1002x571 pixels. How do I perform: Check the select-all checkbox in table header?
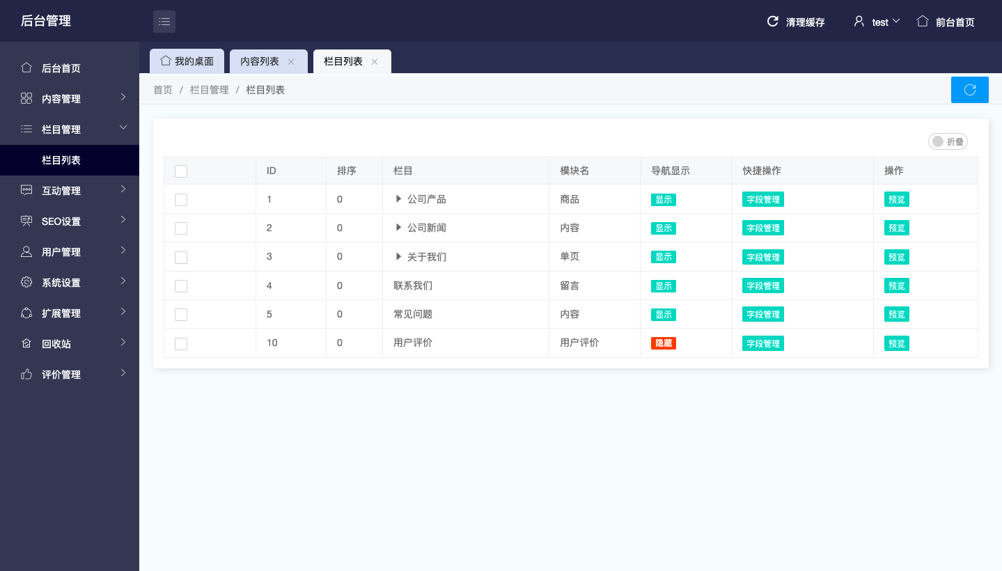coord(181,171)
